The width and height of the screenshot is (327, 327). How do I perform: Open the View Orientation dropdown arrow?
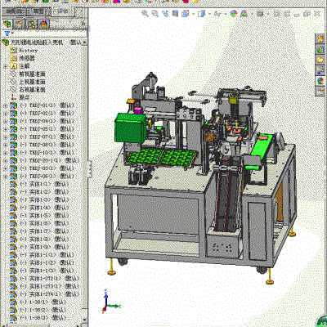coord(193,14)
